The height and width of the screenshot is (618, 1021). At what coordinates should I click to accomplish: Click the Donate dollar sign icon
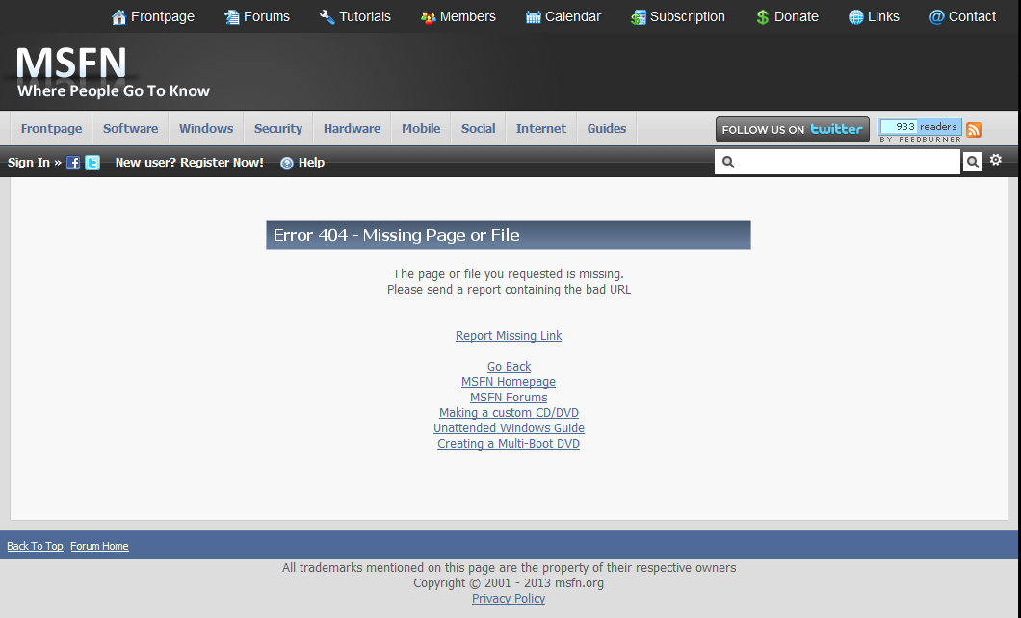point(763,17)
